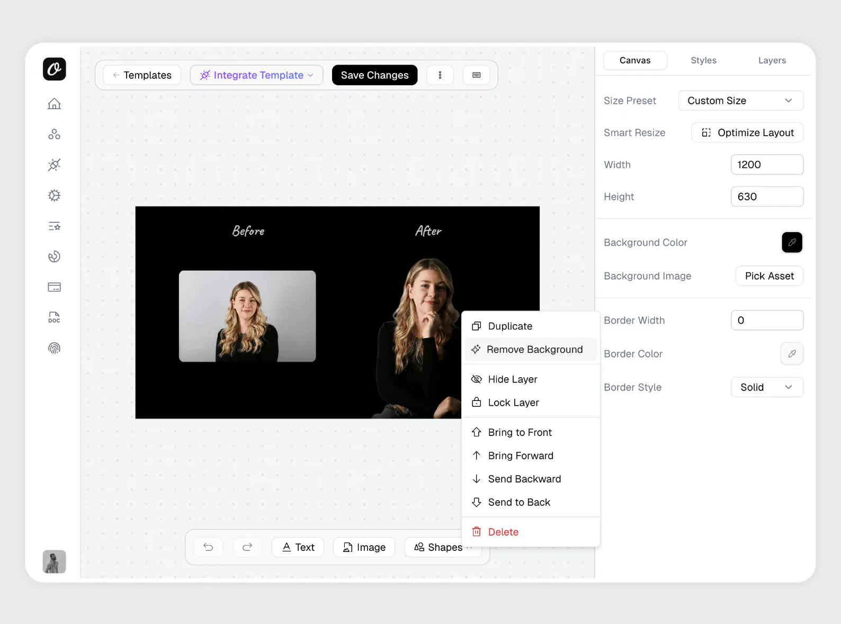The height and width of the screenshot is (624, 841).
Task: Choose Lock Layer in context menu
Action: (531, 403)
